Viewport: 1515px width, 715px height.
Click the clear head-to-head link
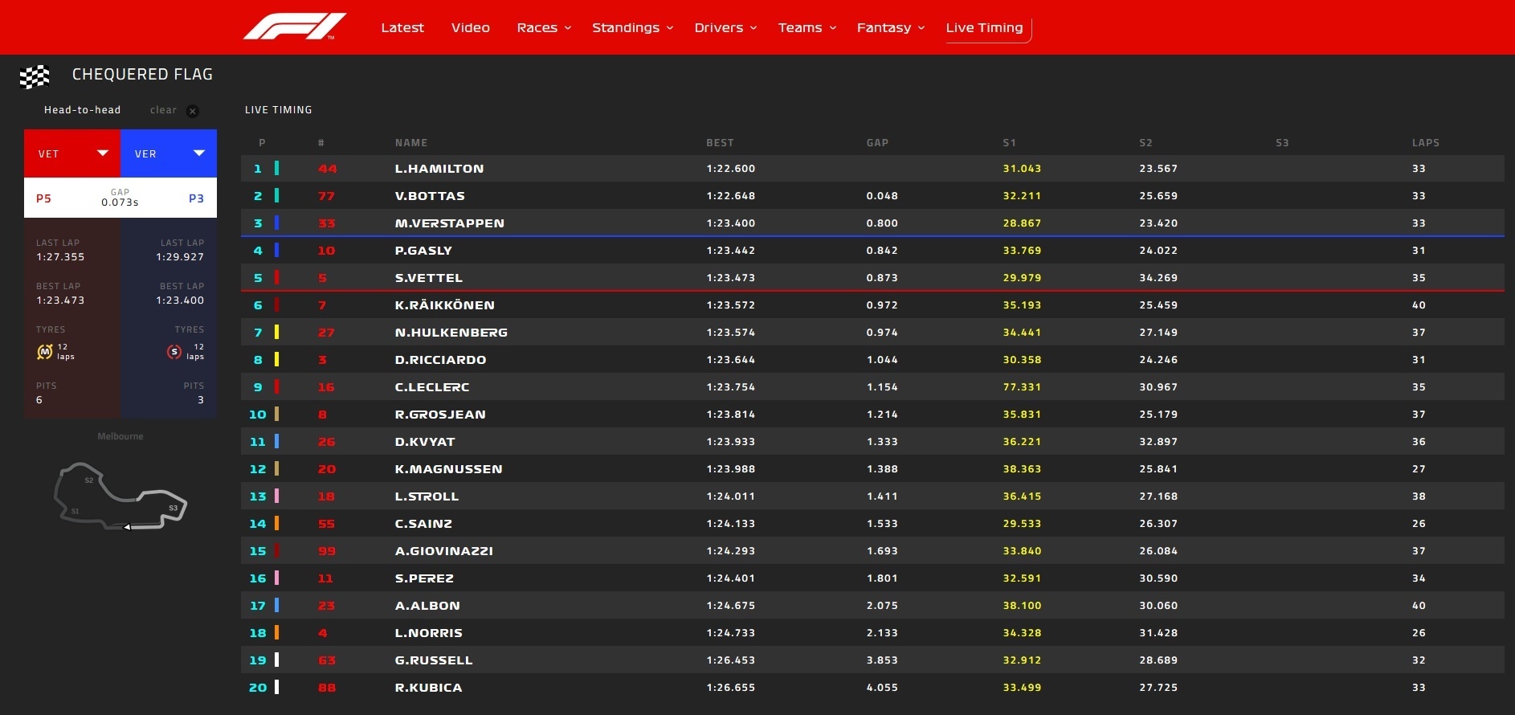pyautogui.click(x=163, y=110)
